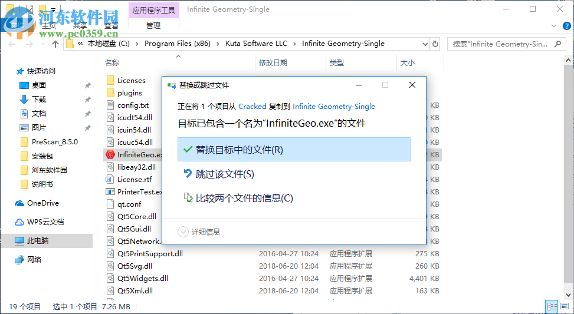Viewport: 574px width, 314px height.
Task: Click the Qt5Widgets.dll file icon
Action: point(110,279)
